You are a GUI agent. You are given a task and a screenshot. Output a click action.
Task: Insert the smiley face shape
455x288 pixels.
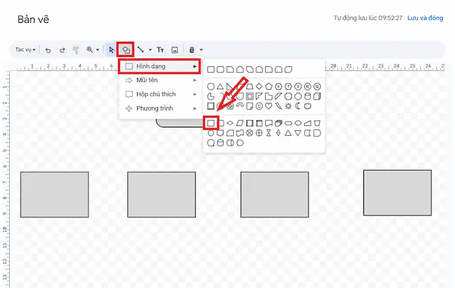coord(259,106)
